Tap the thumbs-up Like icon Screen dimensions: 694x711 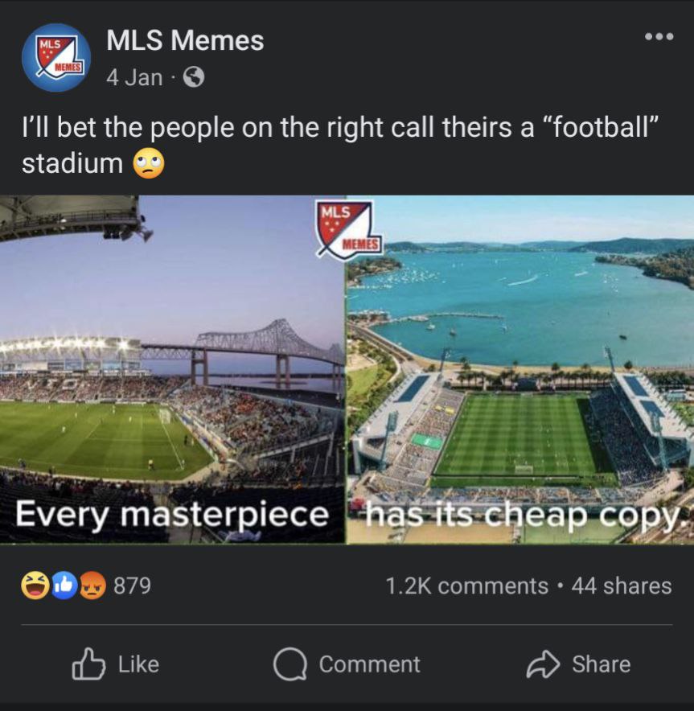click(88, 664)
